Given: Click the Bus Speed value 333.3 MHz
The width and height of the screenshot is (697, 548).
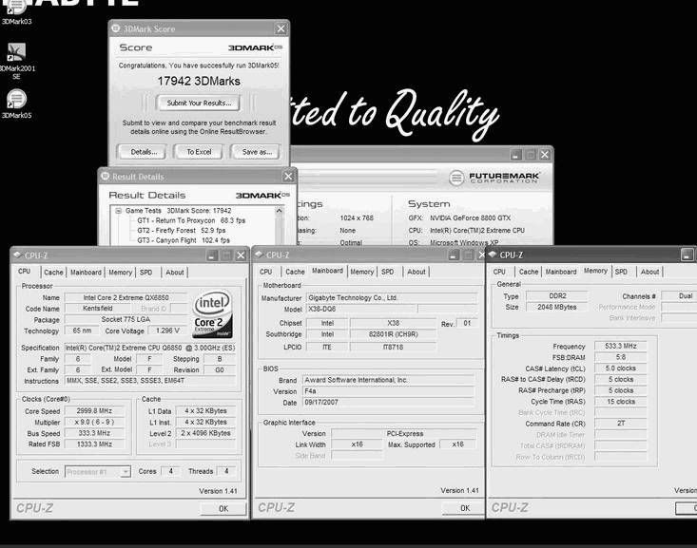Looking at the screenshot, I should [94, 433].
